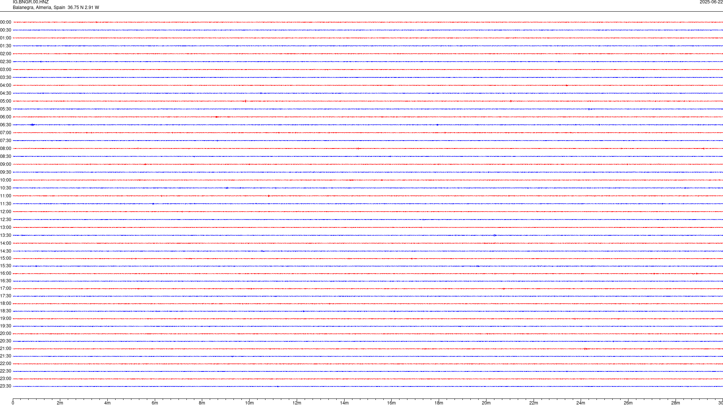Image resolution: width=723 pixels, height=406 pixels.
Task: Select the 14:30 time label
Action: [6, 251]
